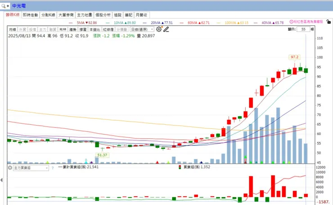333x205 pixels.
Task: Click the 中光電 stock title
Action: coord(19,6)
